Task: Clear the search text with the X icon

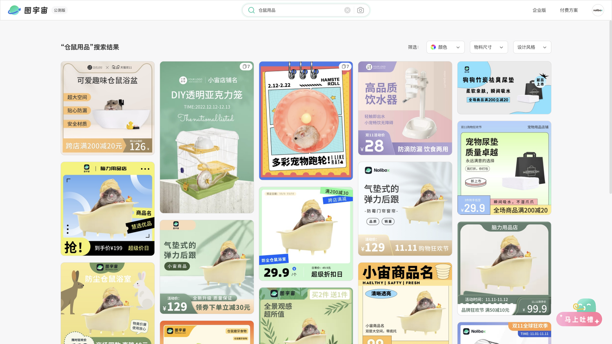Action: pos(347,10)
